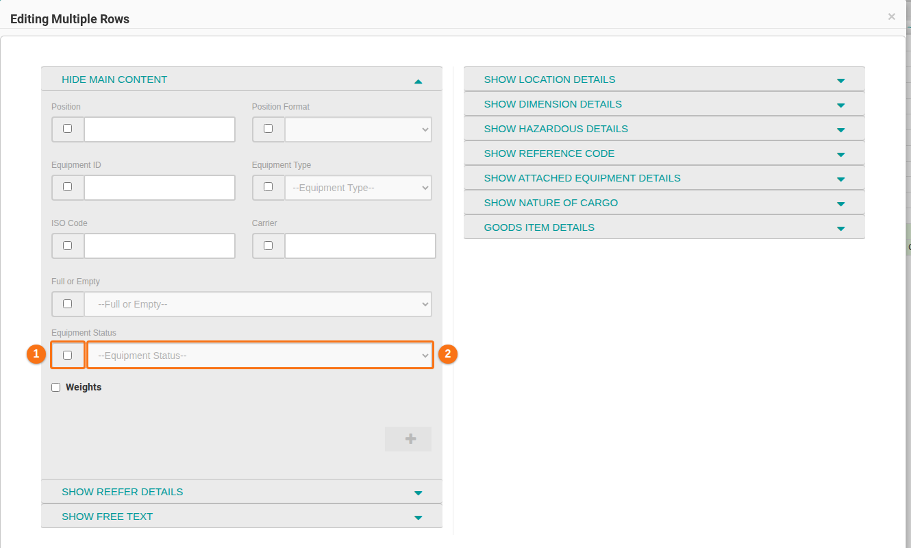The image size is (911, 548).
Task: Expand SHOW DIMENSION DETAILS section
Action: click(x=664, y=104)
